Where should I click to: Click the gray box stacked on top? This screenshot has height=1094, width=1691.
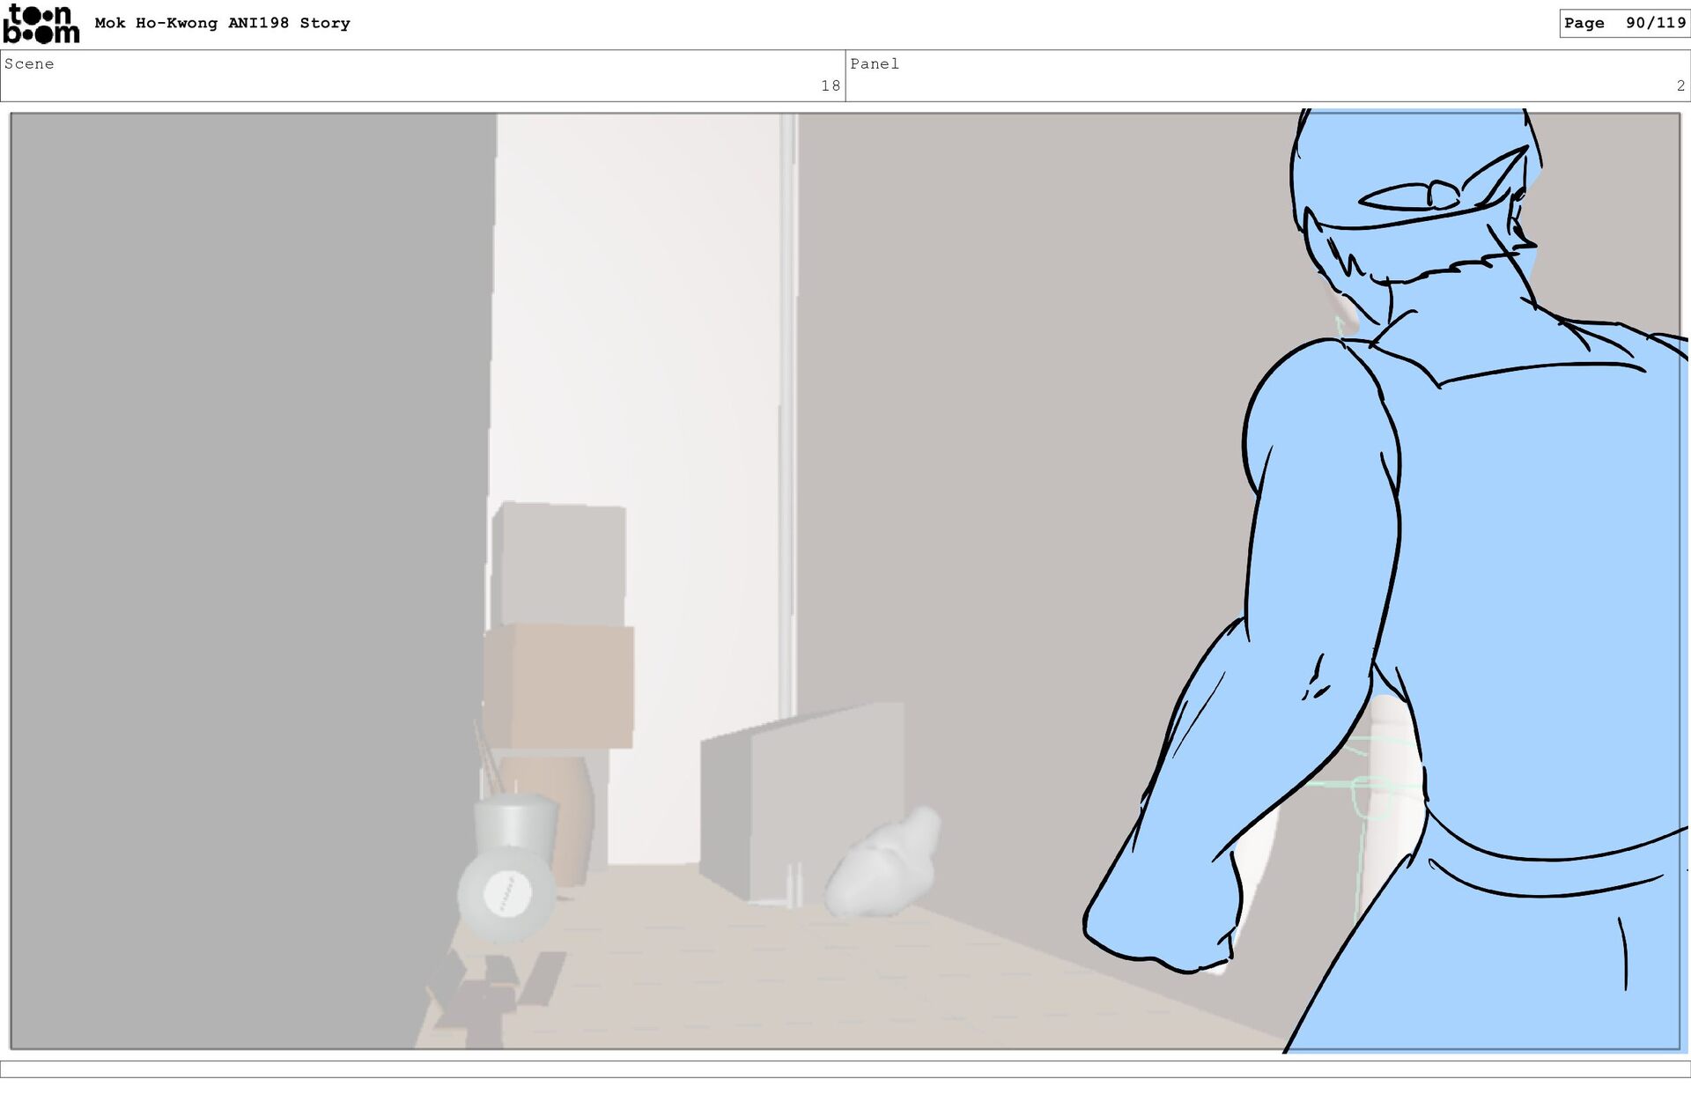pyautogui.click(x=559, y=564)
